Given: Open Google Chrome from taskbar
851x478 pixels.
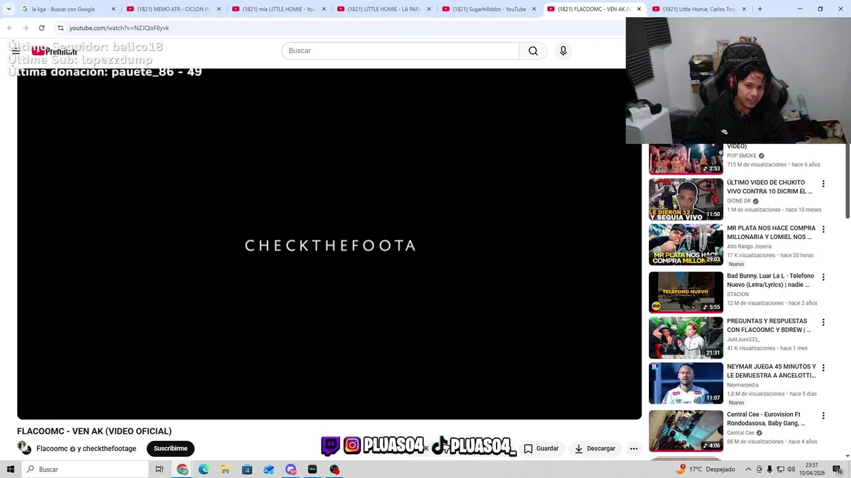Looking at the screenshot, I should (x=182, y=469).
